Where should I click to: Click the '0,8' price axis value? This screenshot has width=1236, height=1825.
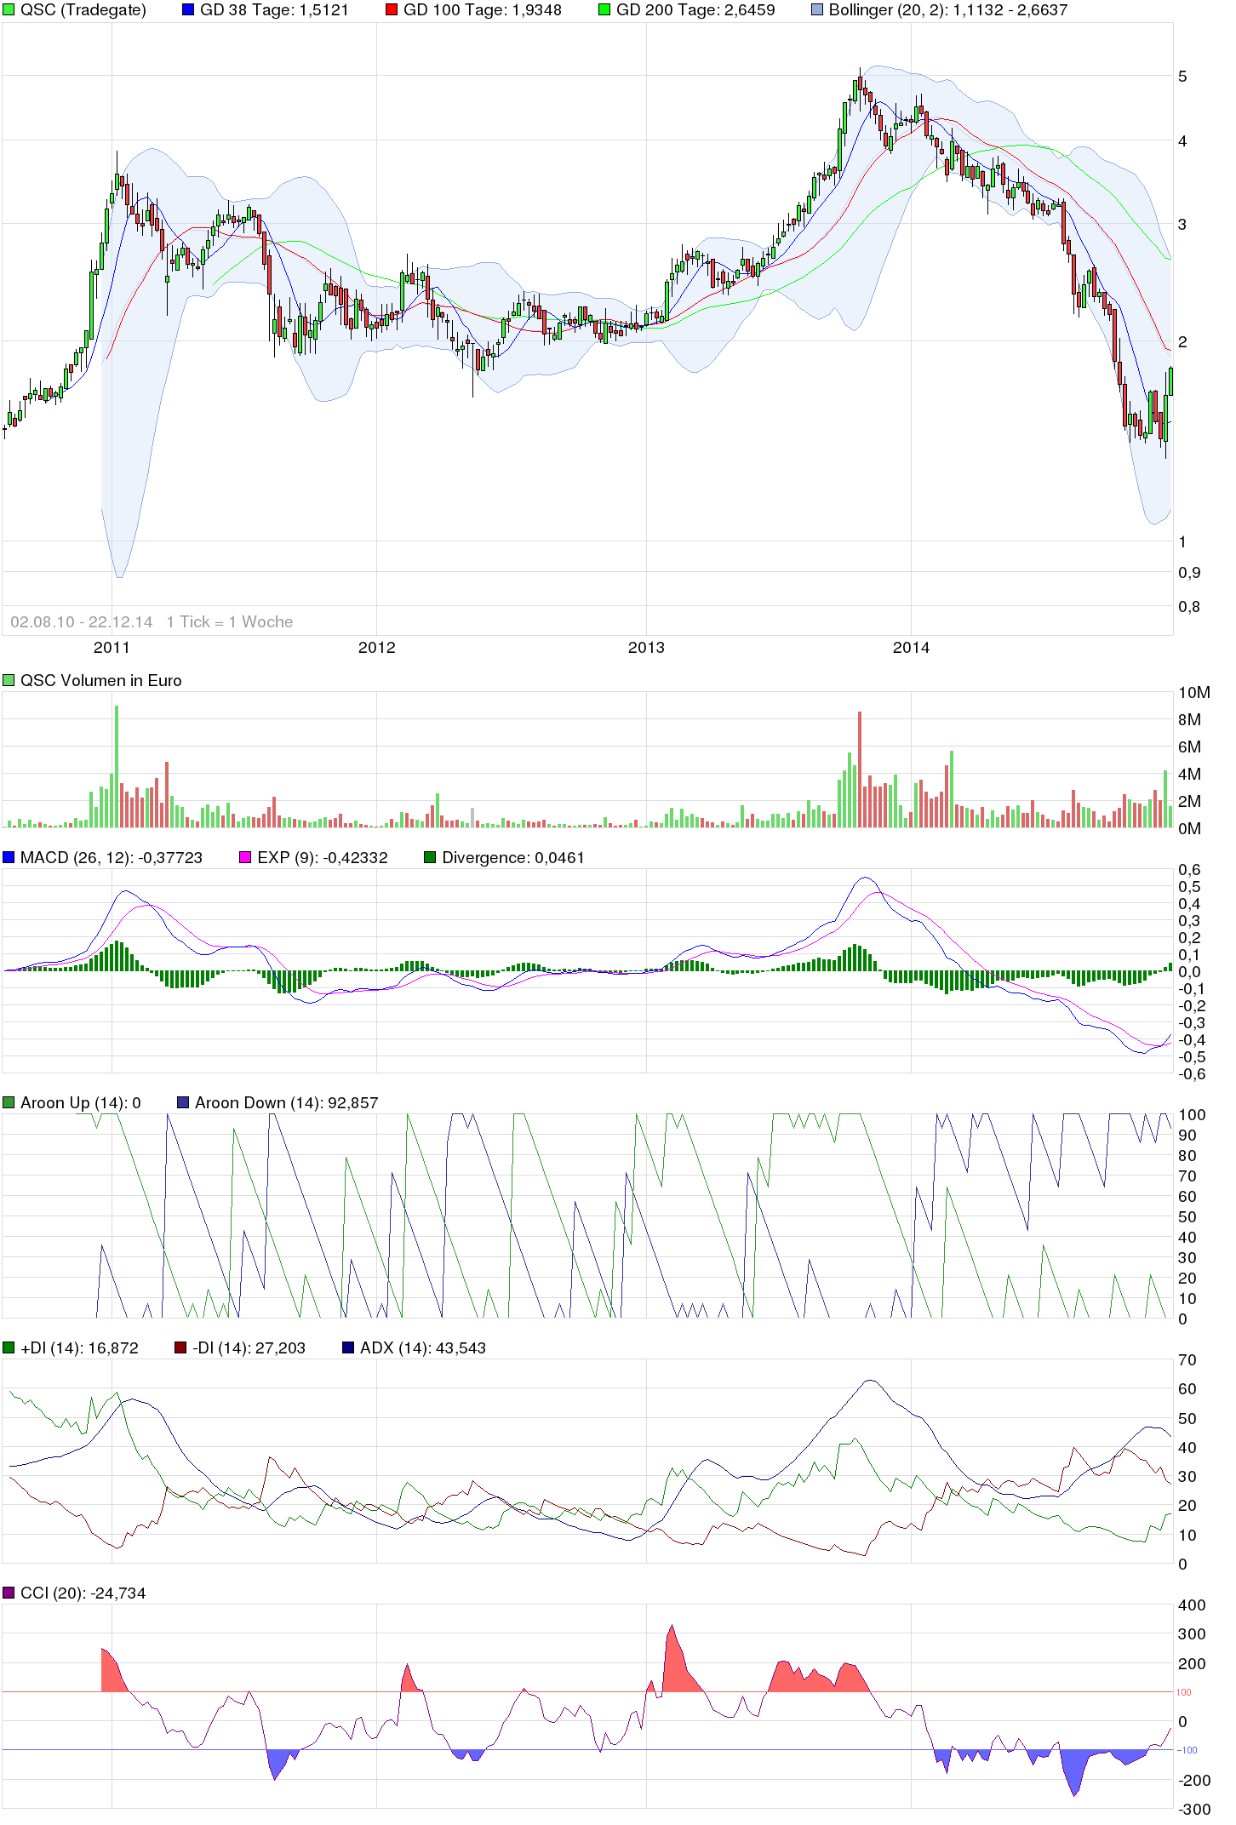tap(1189, 607)
